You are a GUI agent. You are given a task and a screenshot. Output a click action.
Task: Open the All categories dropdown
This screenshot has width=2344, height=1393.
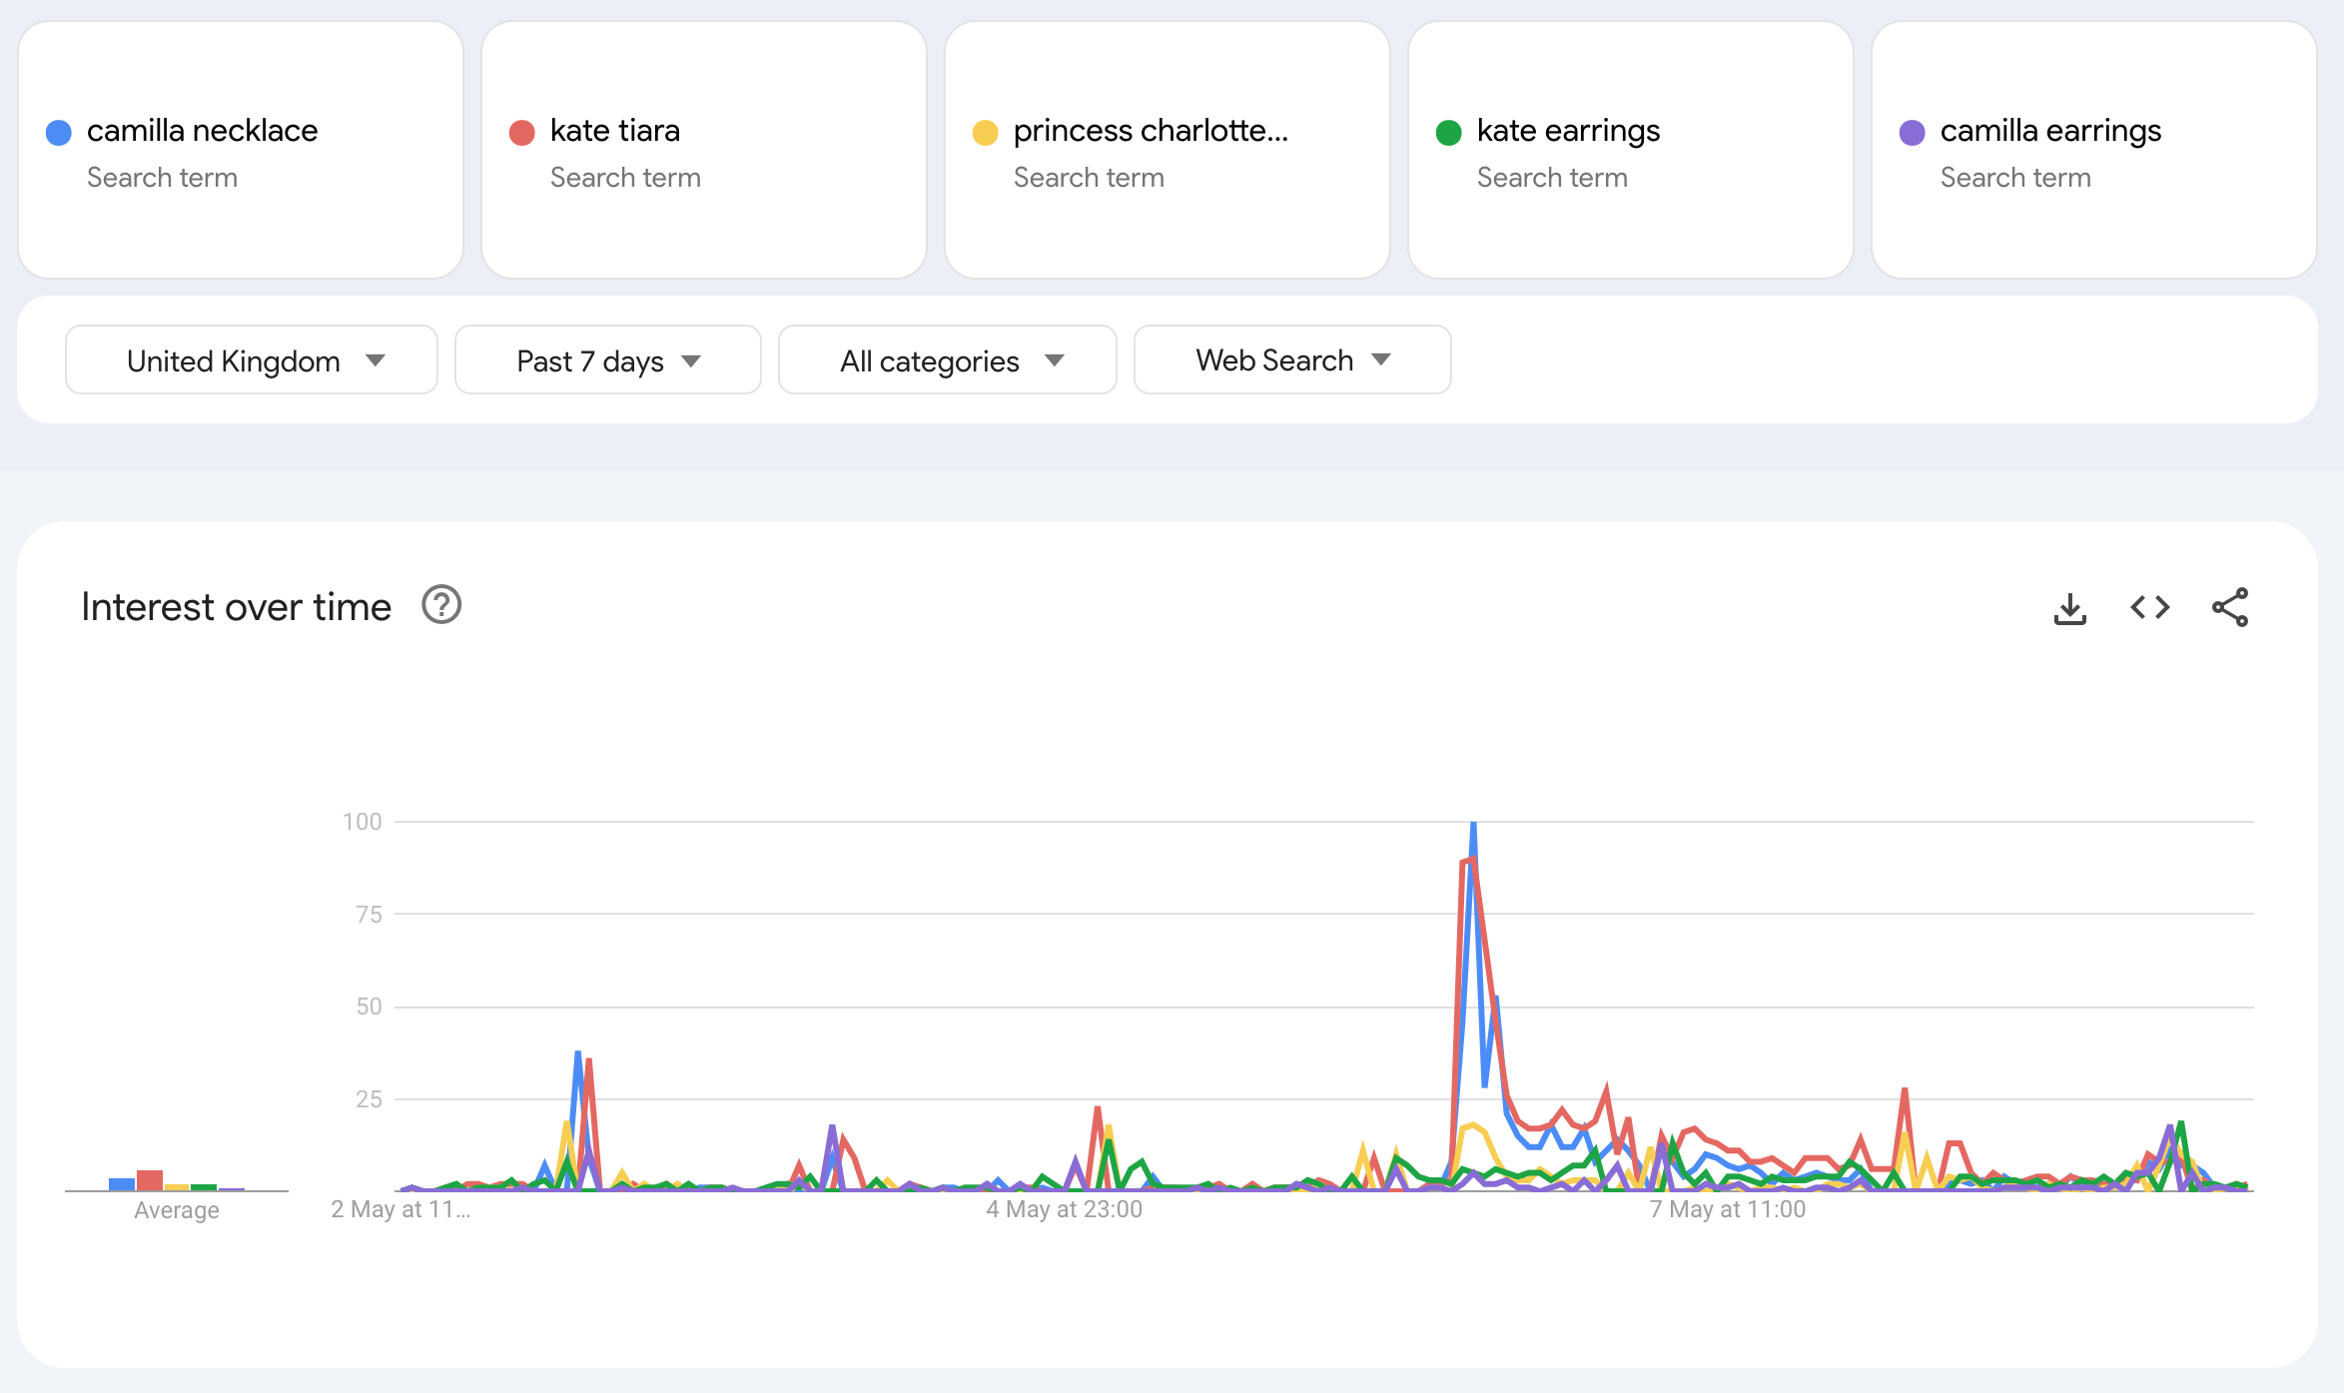(948, 359)
